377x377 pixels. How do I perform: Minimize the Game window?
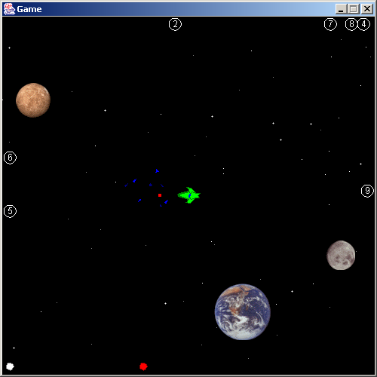[341, 9]
